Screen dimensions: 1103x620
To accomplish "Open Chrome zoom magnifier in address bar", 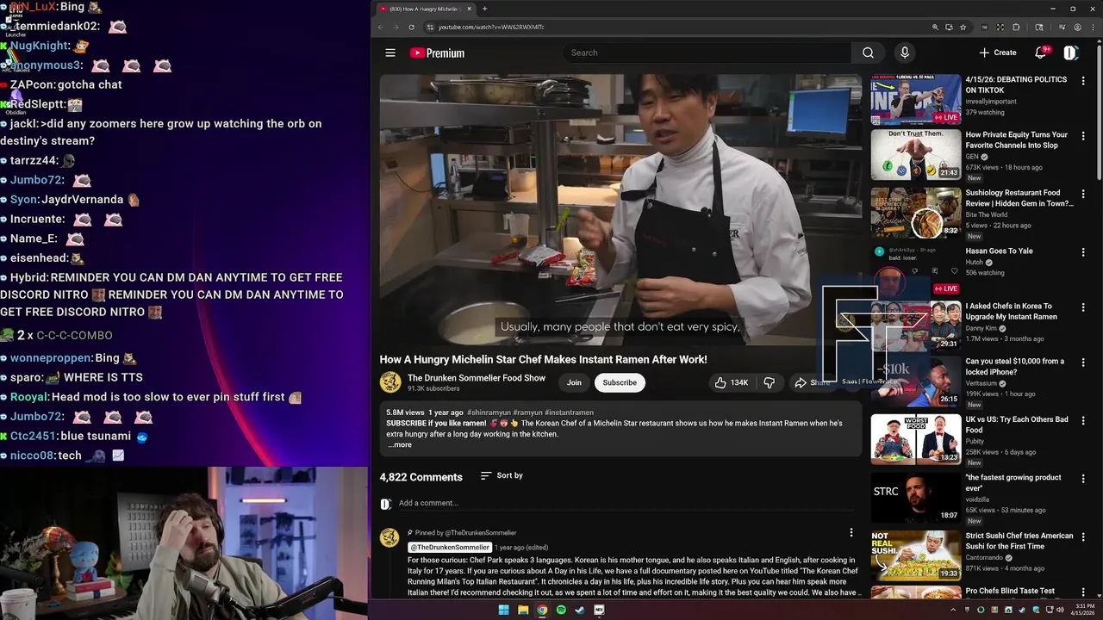I will pos(935,27).
